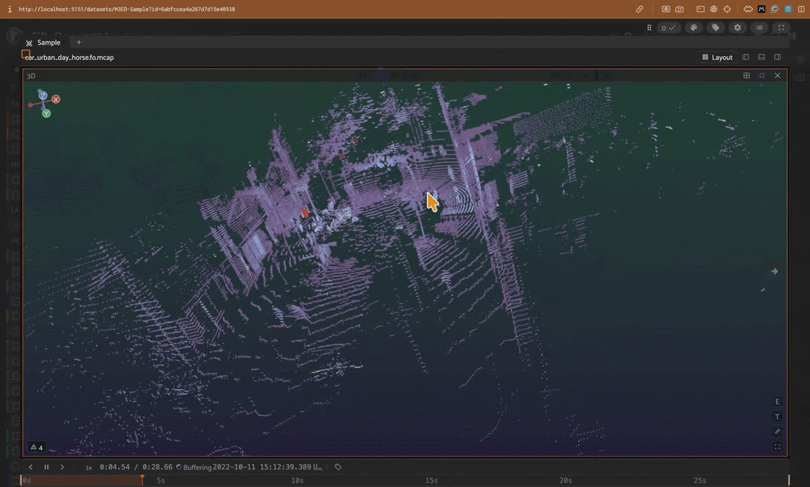Click the panel grid split icon
810x487 pixels.
(747, 76)
